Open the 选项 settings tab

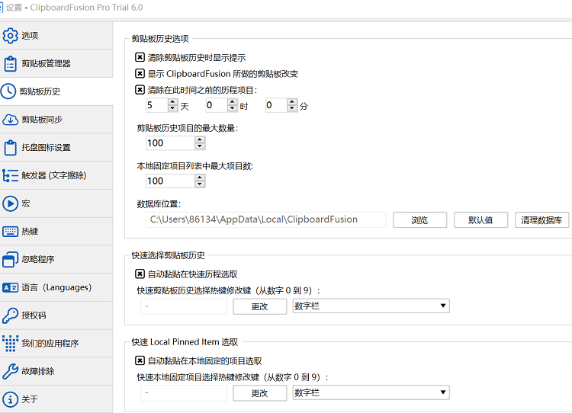[56, 35]
